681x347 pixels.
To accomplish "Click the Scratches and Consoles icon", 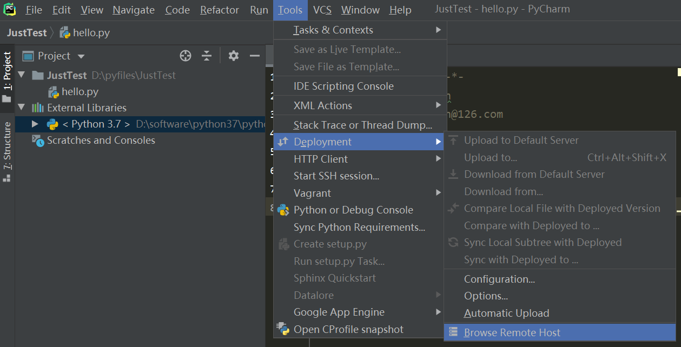I will coord(38,141).
